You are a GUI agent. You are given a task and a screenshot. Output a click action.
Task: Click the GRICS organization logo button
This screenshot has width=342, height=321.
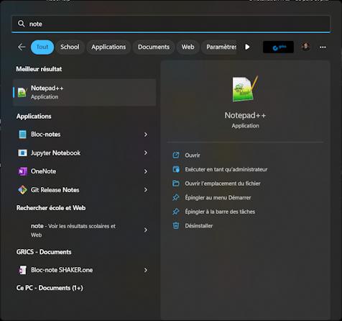tap(278, 47)
